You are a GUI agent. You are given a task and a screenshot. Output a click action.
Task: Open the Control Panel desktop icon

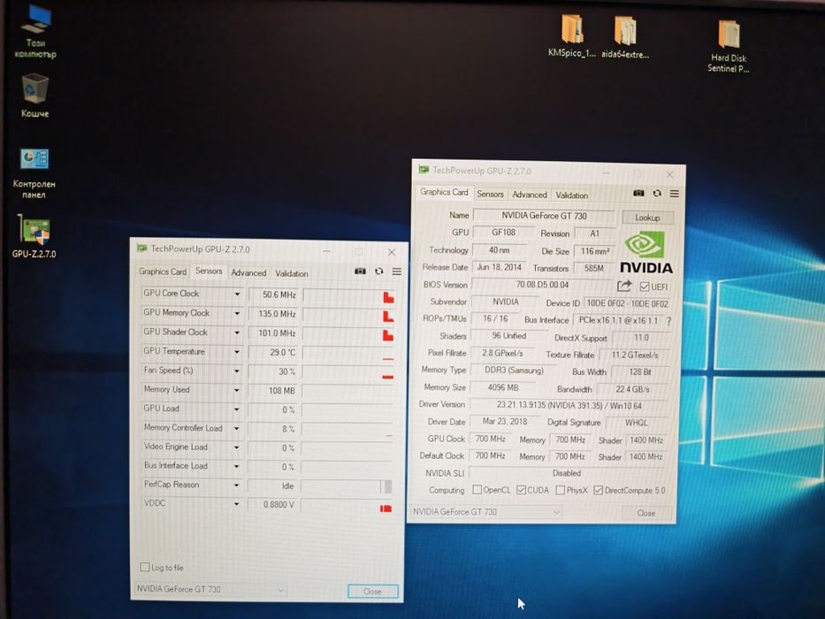click(x=34, y=173)
